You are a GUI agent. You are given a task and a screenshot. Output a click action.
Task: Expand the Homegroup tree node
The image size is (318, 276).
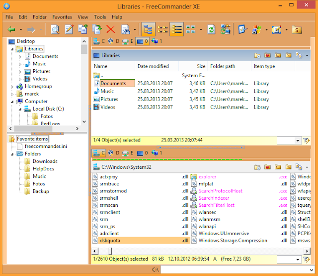(12, 87)
